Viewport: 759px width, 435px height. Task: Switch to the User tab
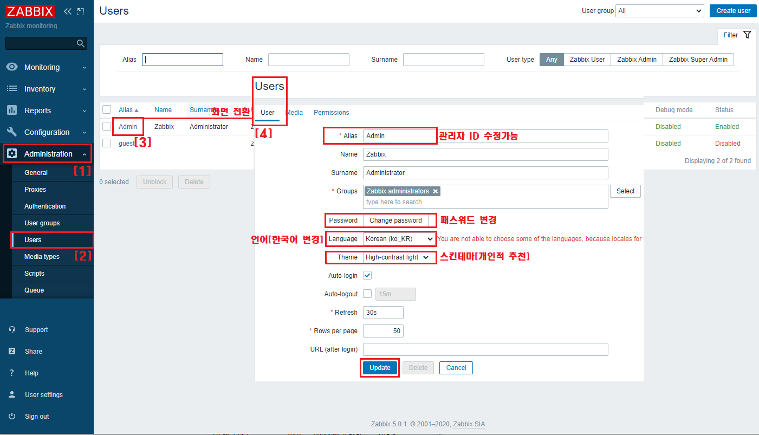(268, 113)
